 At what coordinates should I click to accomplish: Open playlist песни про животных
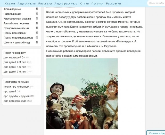pyautogui.click(x=16, y=87)
